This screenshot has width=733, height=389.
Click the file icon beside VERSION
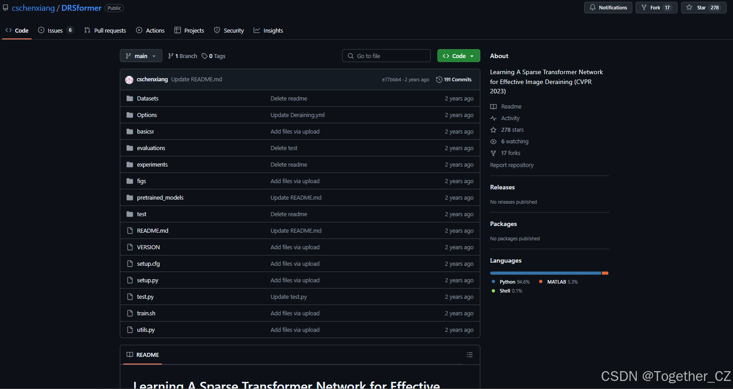(x=130, y=247)
